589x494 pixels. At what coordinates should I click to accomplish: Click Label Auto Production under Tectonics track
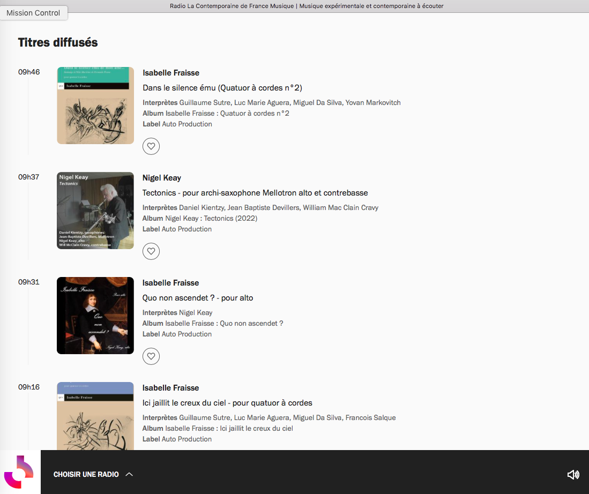click(177, 229)
